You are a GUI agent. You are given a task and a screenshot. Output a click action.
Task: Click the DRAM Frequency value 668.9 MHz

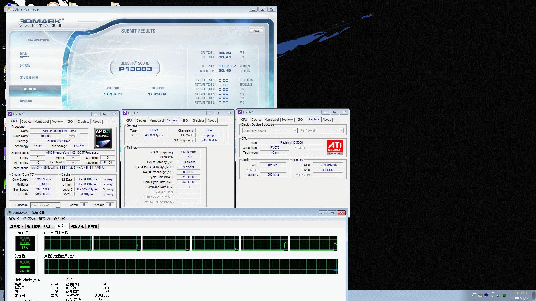click(x=188, y=152)
